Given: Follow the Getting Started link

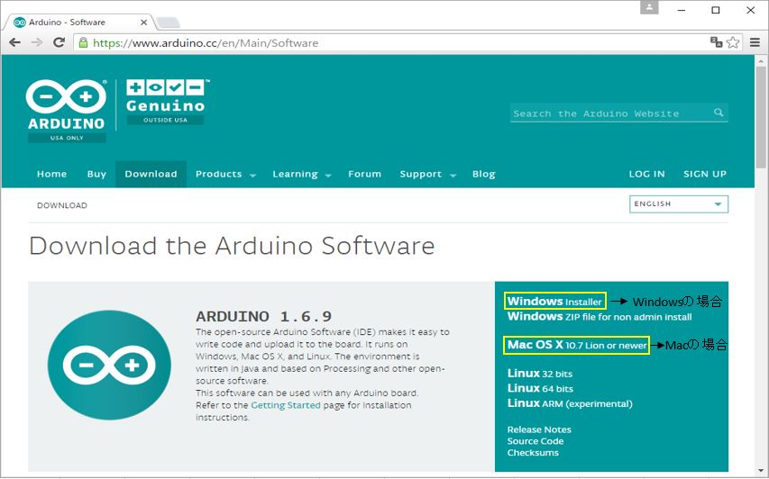Looking at the screenshot, I should tap(286, 405).
